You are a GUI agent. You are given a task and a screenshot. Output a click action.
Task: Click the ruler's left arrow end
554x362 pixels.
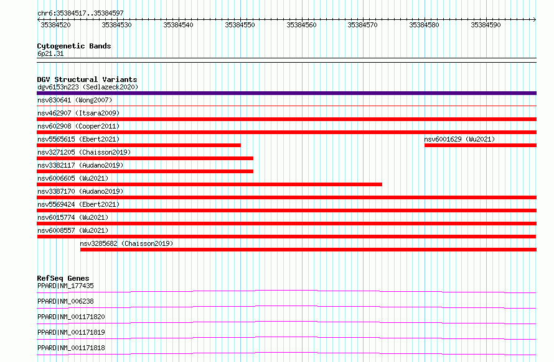[x=39, y=19]
